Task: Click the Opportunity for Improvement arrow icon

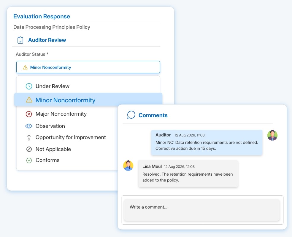Action: (x=29, y=137)
